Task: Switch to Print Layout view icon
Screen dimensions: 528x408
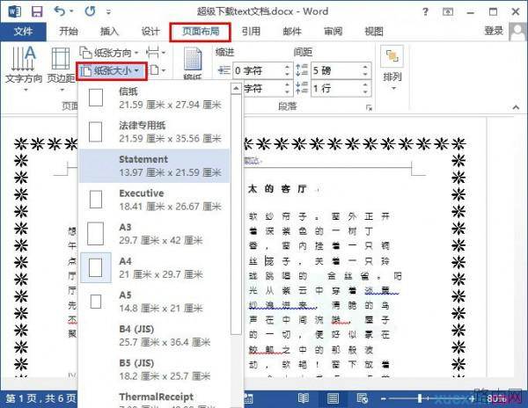Action: [x=333, y=398]
